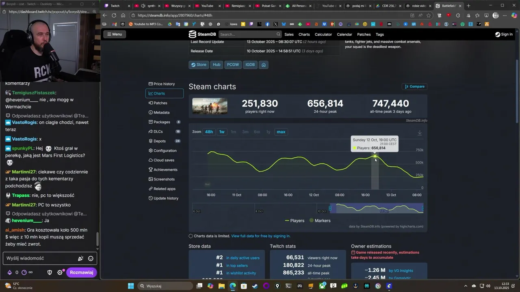This screenshot has height=292, width=520.
Task: Click the right handle of chart navigator
Action: coord(423,208)
